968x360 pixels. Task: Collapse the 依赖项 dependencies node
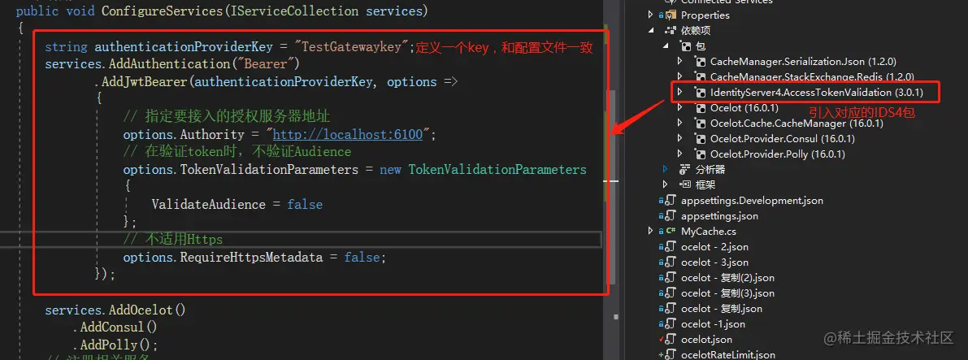[650, 30]
